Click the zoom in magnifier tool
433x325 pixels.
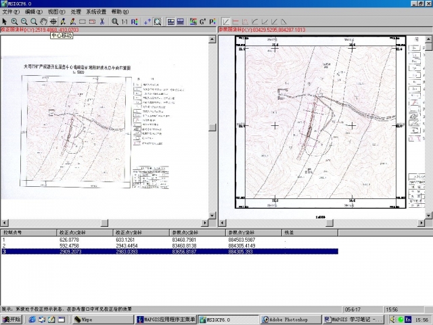click(x=14, y=22)
